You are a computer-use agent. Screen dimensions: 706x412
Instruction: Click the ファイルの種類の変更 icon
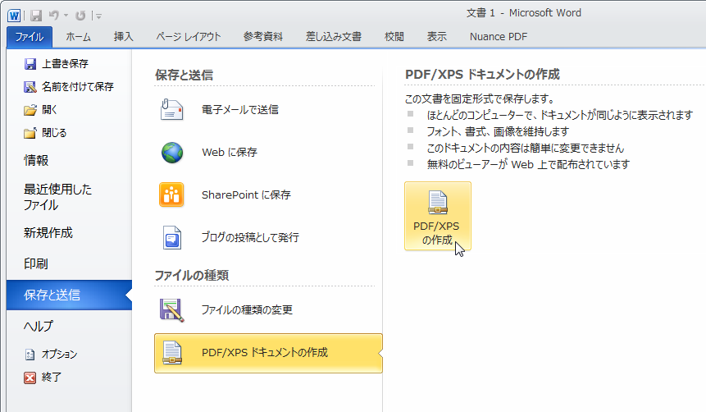pos(172,310)
